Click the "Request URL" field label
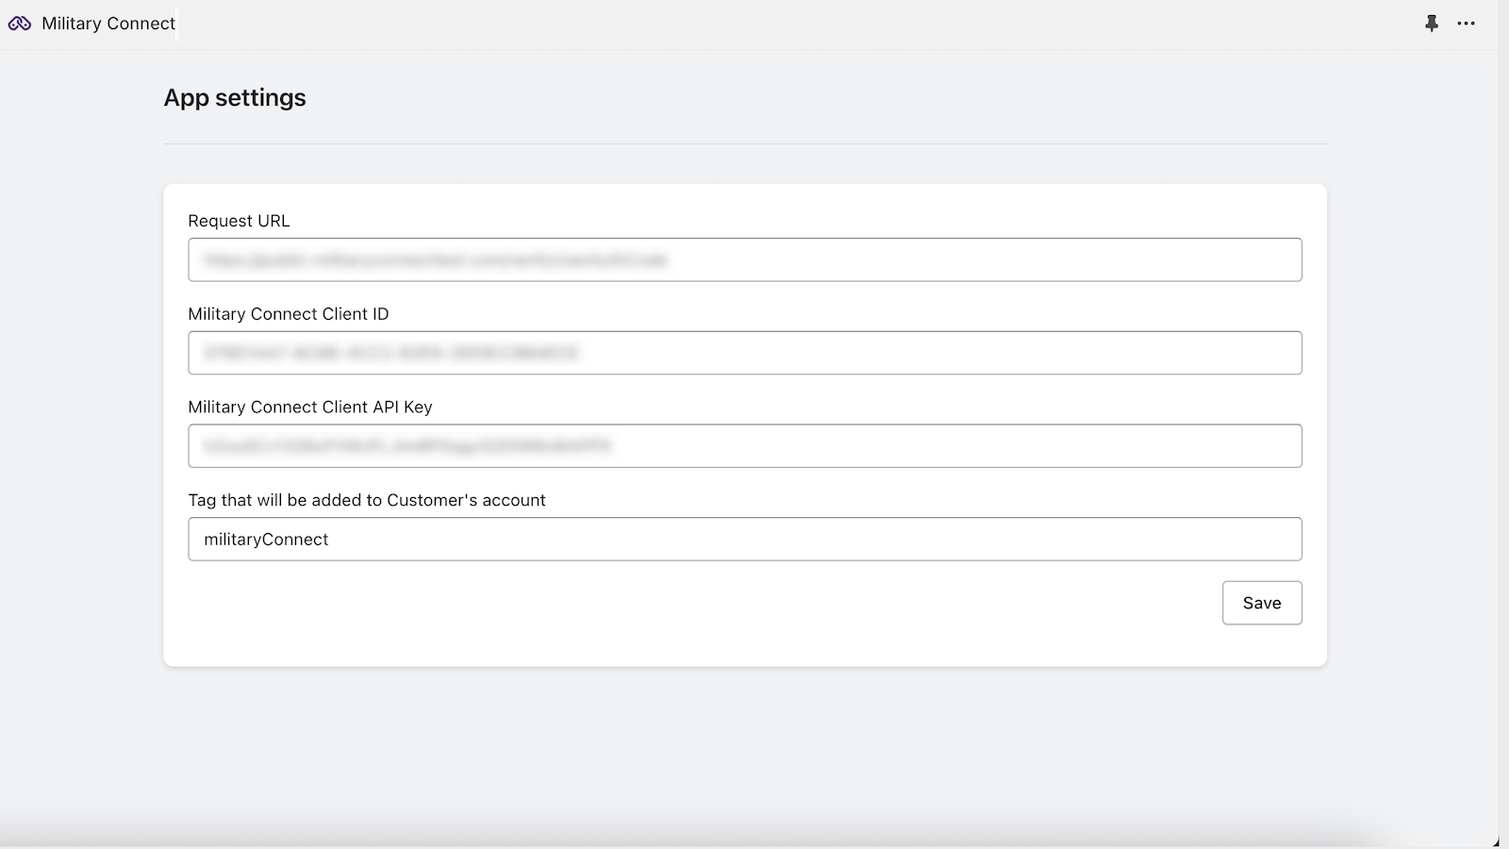The width and height of the screenshot is (1509, 849). pos(239,221)
